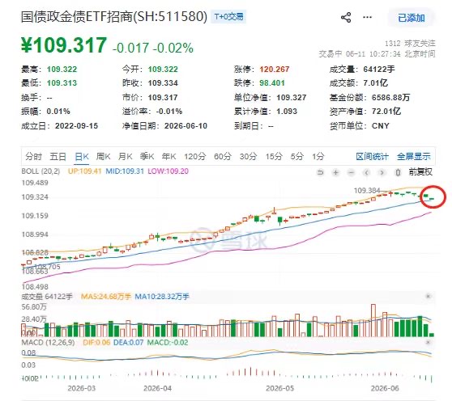The width and height of the screenshot is (452, 401).
Task: Click the 货币单位 value CNY
Action: tap(381, 125)
